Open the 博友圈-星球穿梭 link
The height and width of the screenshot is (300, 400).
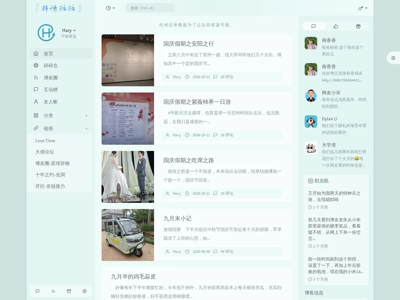click(x=52, y=163)
